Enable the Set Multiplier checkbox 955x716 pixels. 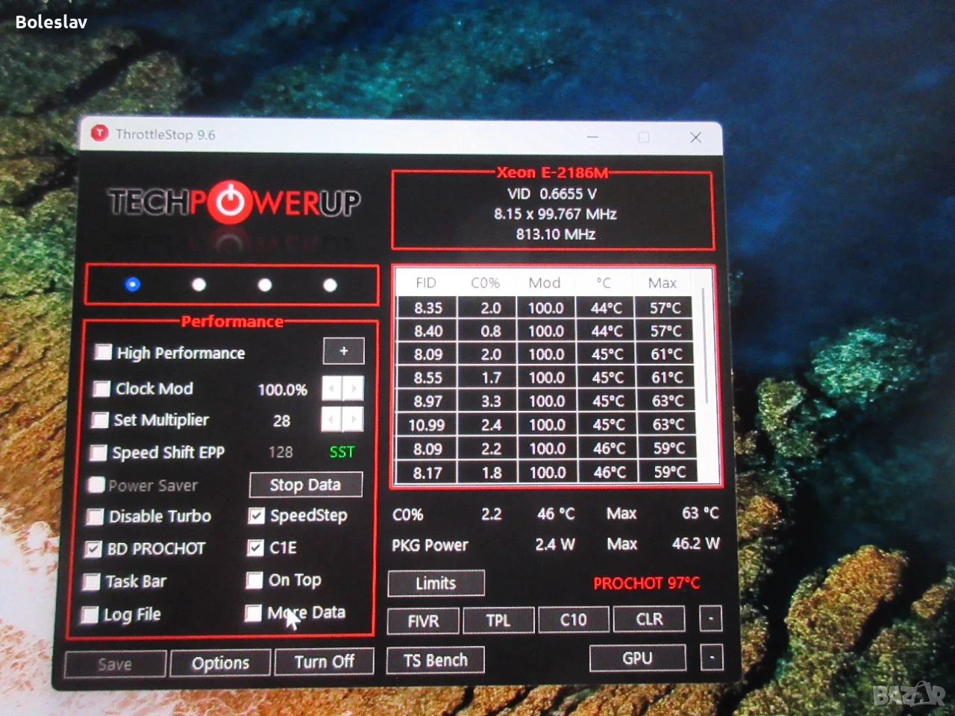pos(99,420)
